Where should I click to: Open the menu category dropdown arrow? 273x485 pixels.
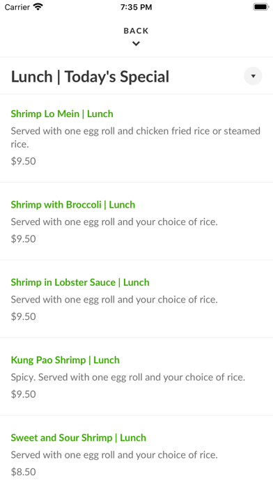(x=253, y=76)
